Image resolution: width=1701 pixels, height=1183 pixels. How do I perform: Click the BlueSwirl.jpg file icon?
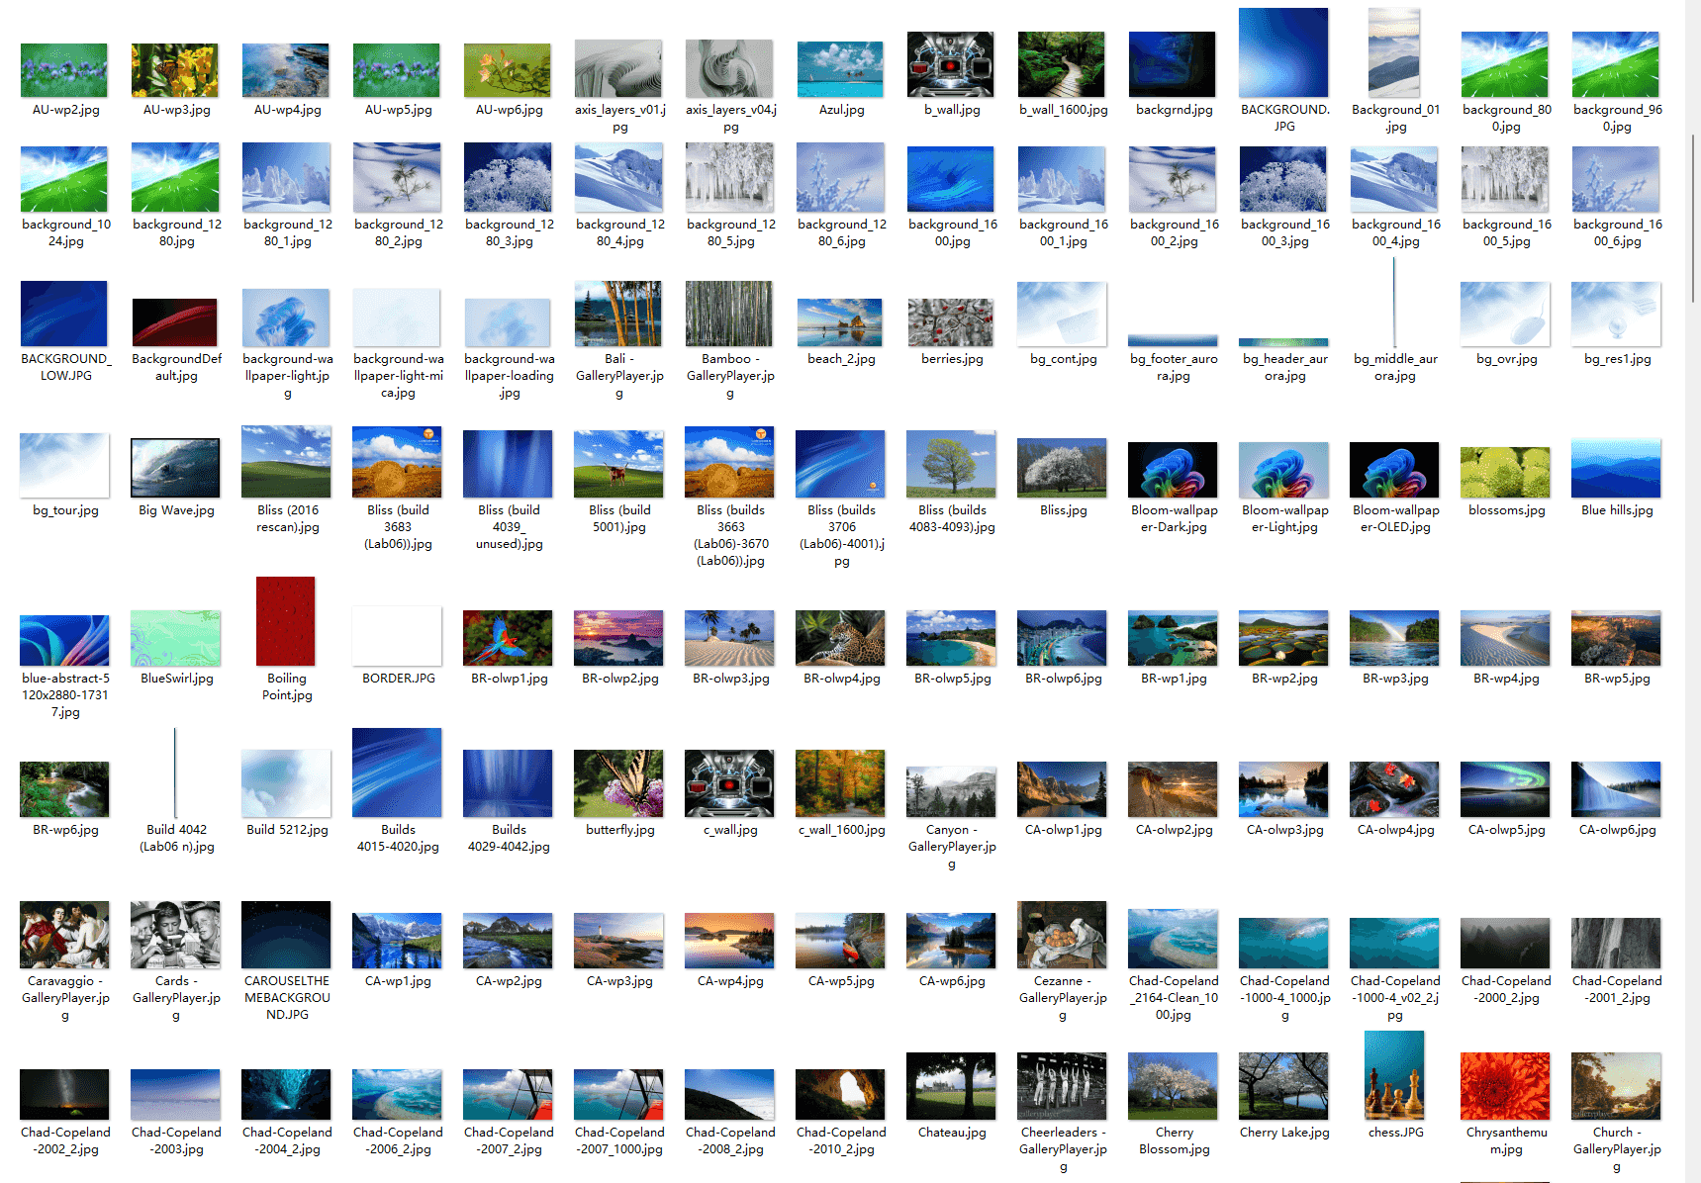[175, 638]
